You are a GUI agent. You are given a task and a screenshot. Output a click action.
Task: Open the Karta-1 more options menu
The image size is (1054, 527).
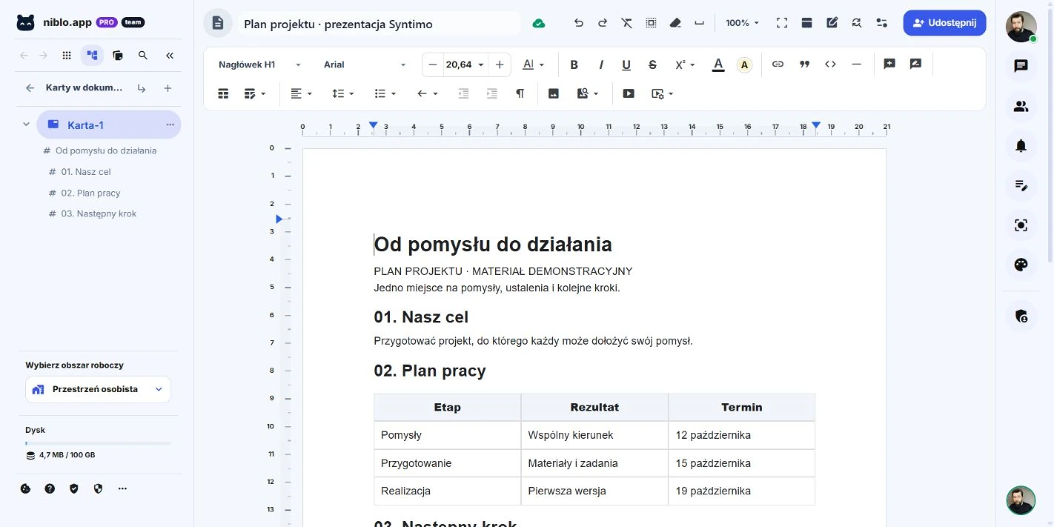(x=170, y=125)
